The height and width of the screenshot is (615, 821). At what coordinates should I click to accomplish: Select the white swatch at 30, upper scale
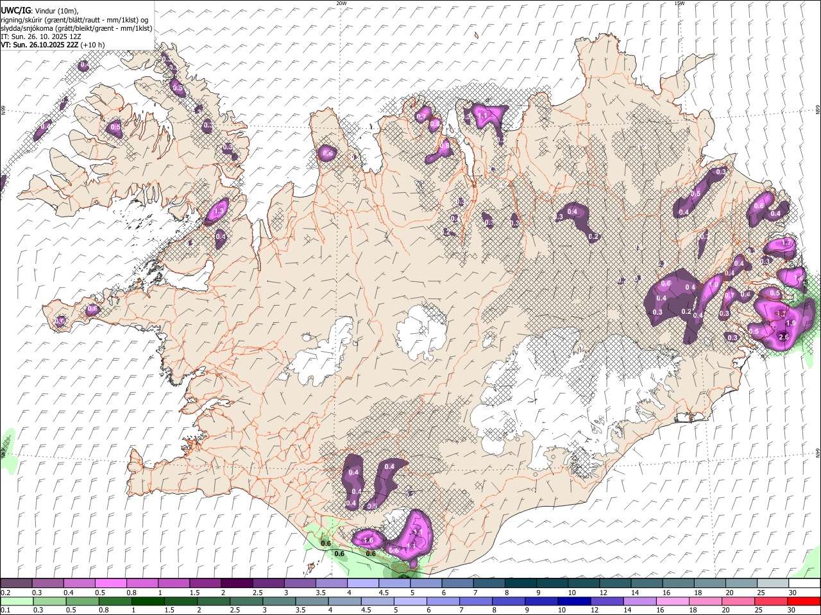[804, 584]
